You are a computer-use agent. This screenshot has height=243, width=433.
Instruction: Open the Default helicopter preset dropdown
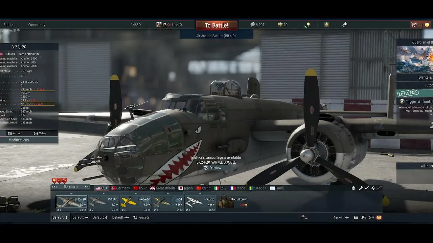tap(100, 217)
